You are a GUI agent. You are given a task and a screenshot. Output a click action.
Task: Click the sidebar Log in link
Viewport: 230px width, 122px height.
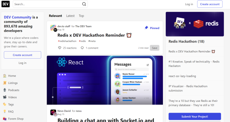(22, 63)
